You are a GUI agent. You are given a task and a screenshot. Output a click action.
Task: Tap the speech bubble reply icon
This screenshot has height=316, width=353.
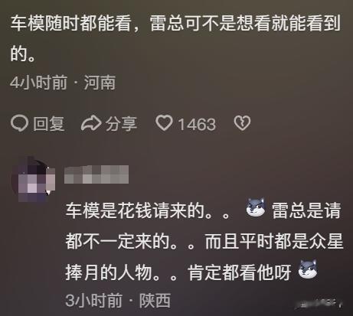19,123
